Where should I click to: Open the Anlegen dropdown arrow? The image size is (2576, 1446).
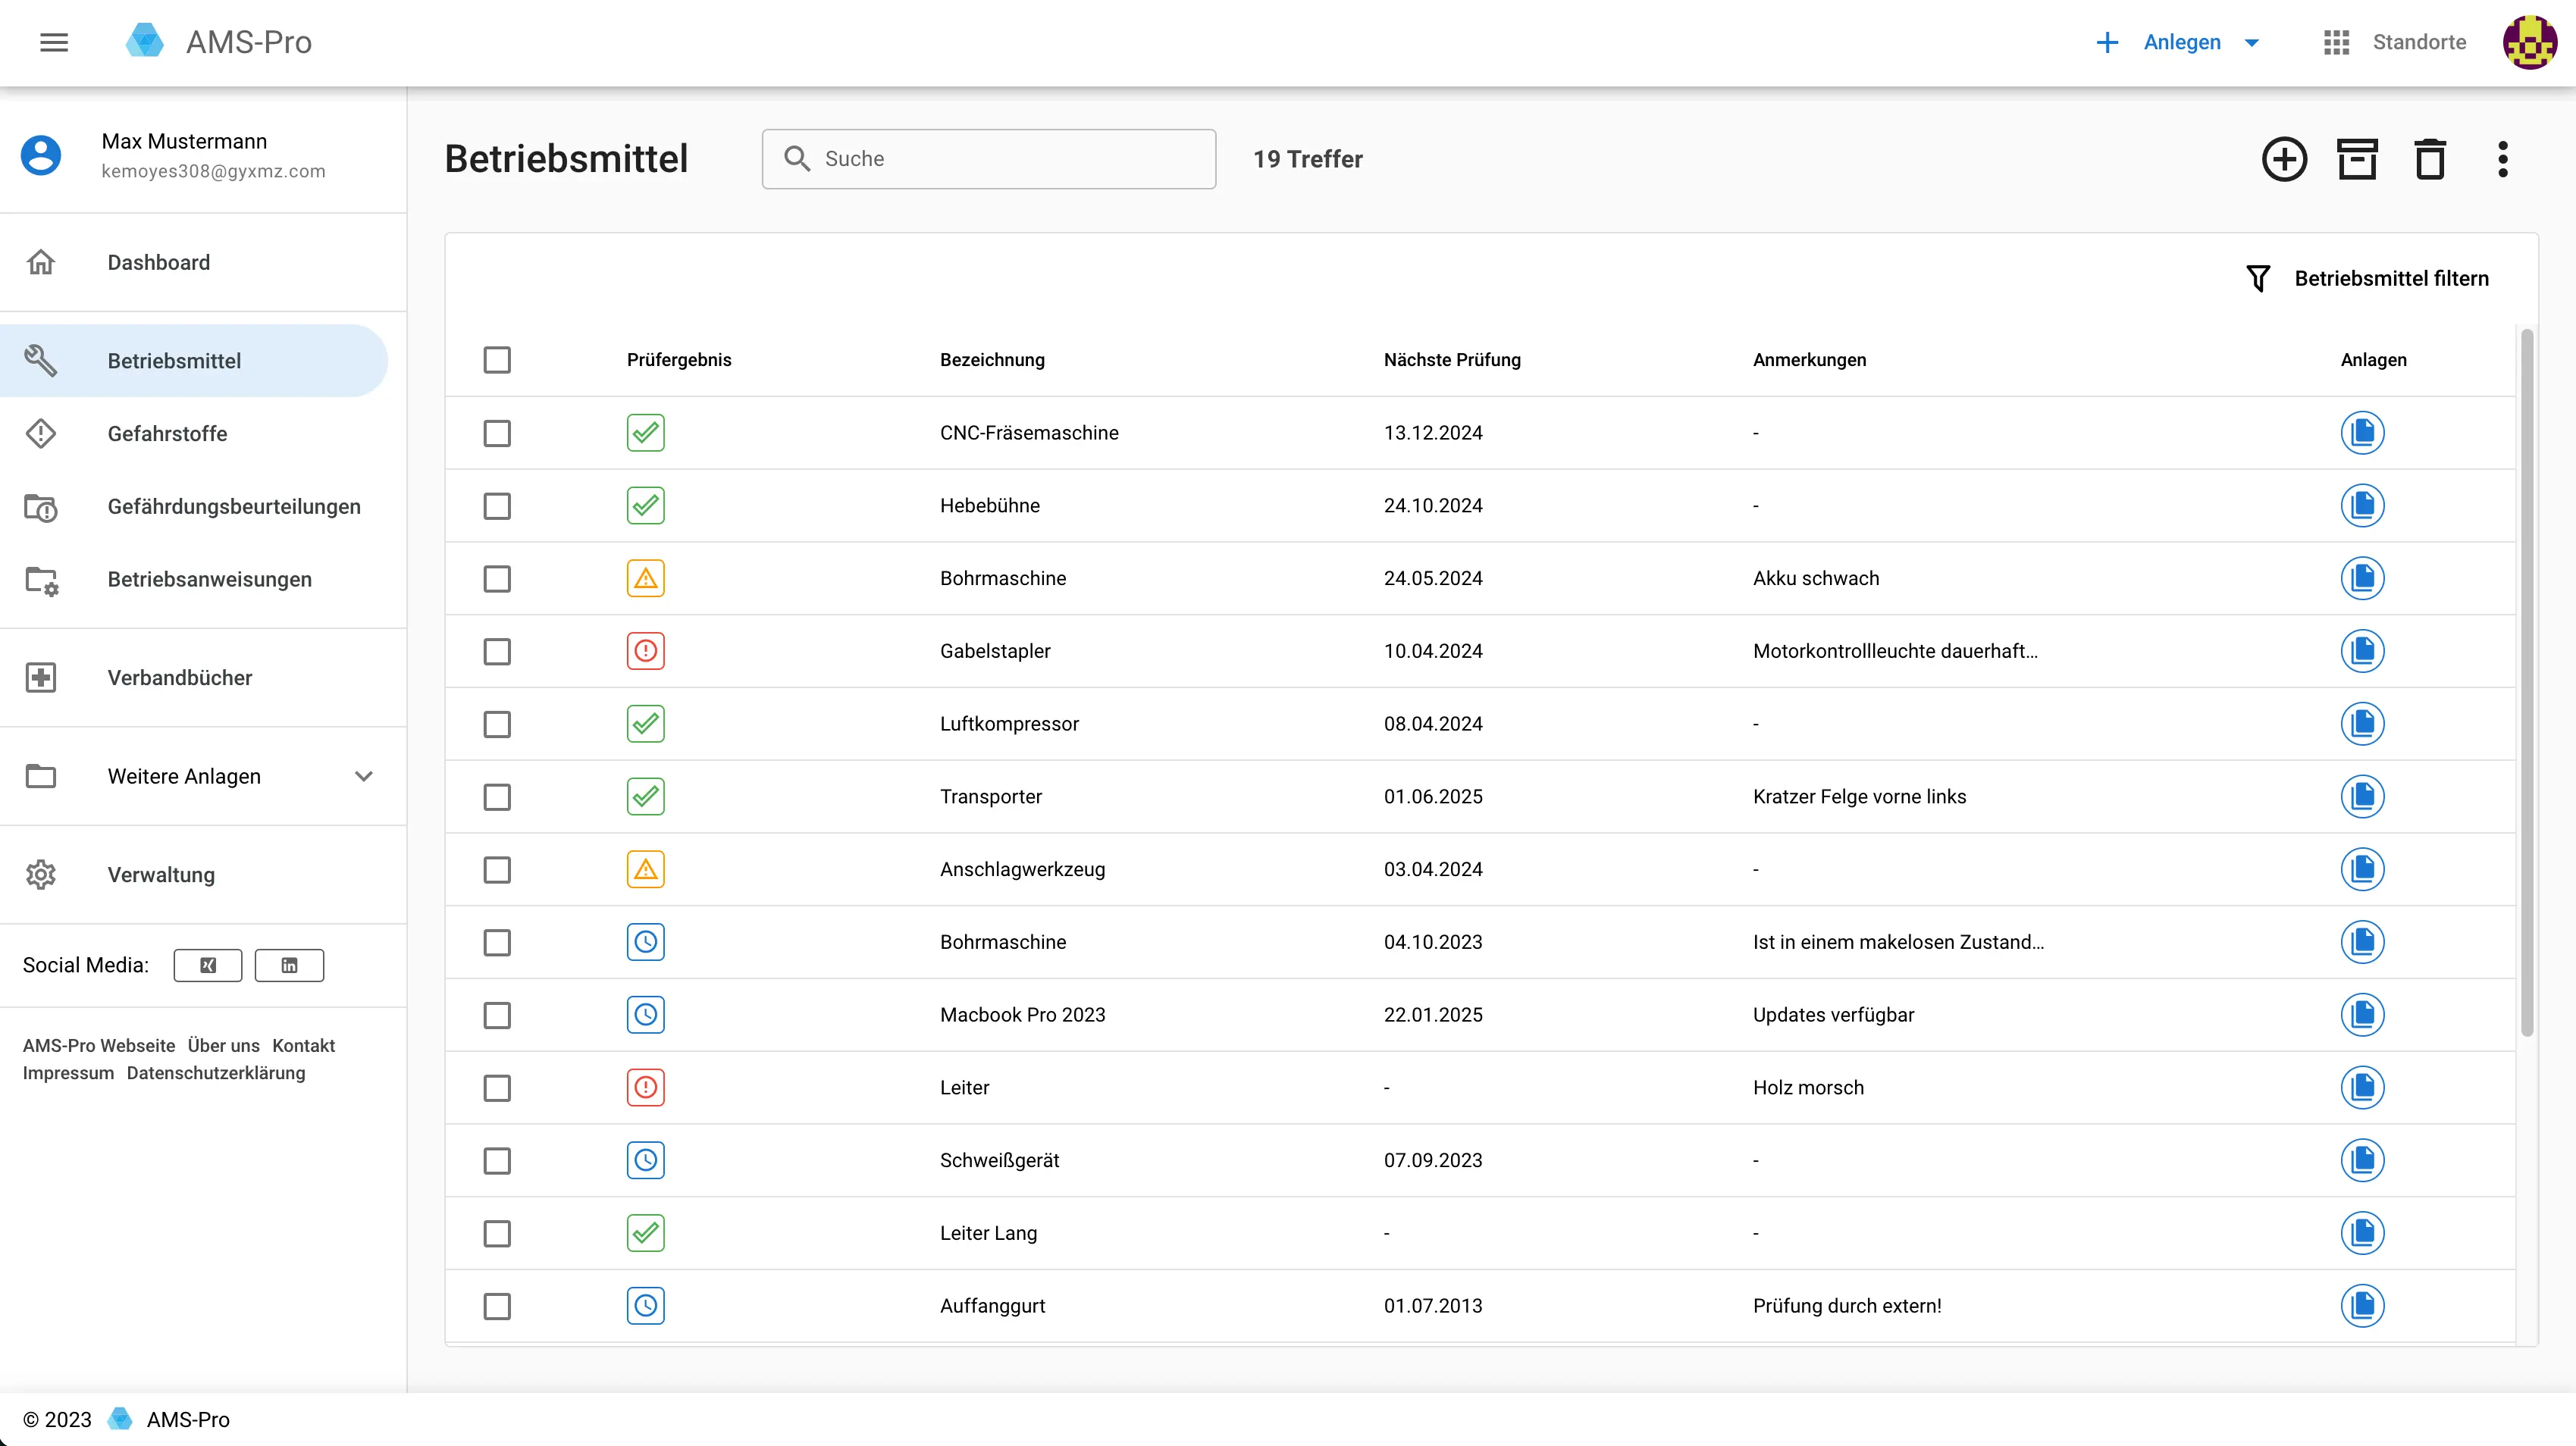pos(2252,42)
